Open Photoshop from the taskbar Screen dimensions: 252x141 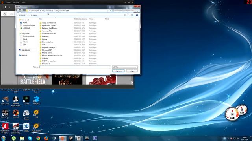point(95,138)
